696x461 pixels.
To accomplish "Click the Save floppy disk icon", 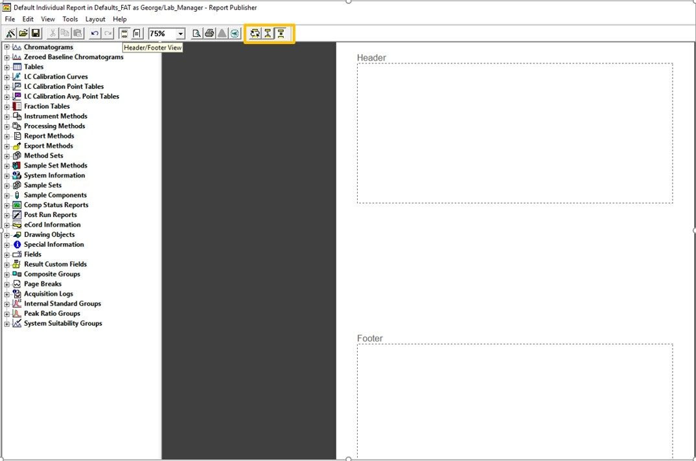I will [x=36, y=33].
